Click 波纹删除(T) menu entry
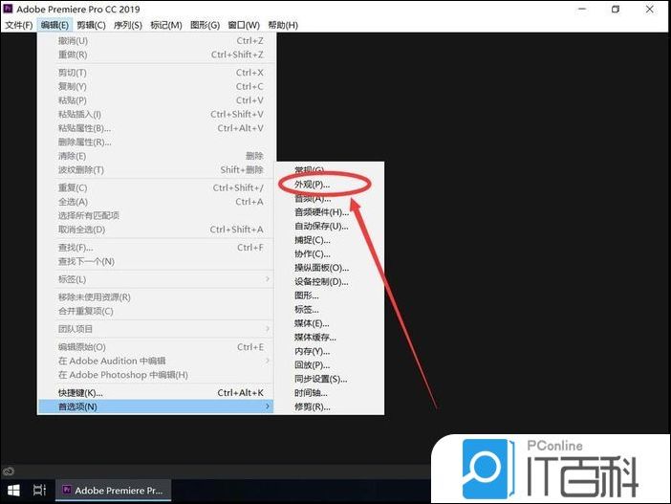671x504 pixels. tap(156, 169)
